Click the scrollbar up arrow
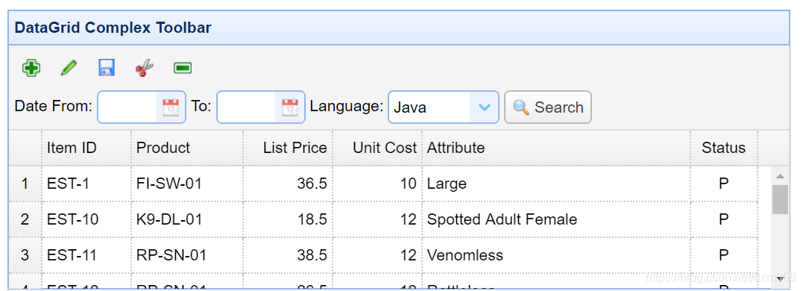The width and height of the screenshot is (803, 291). click(x=780, y=176)
